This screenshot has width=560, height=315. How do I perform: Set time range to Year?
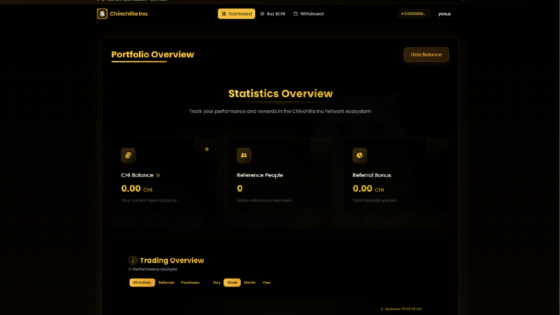(x=266, y=283)
